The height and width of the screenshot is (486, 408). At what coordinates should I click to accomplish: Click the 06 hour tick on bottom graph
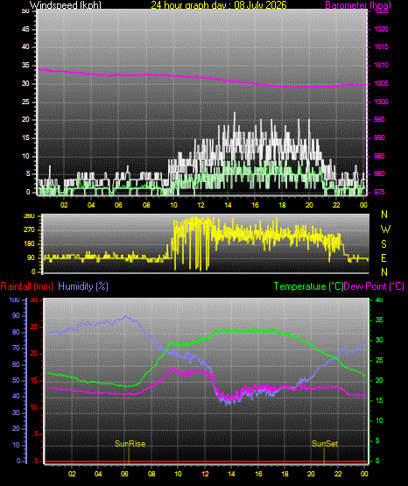point(124,474)
